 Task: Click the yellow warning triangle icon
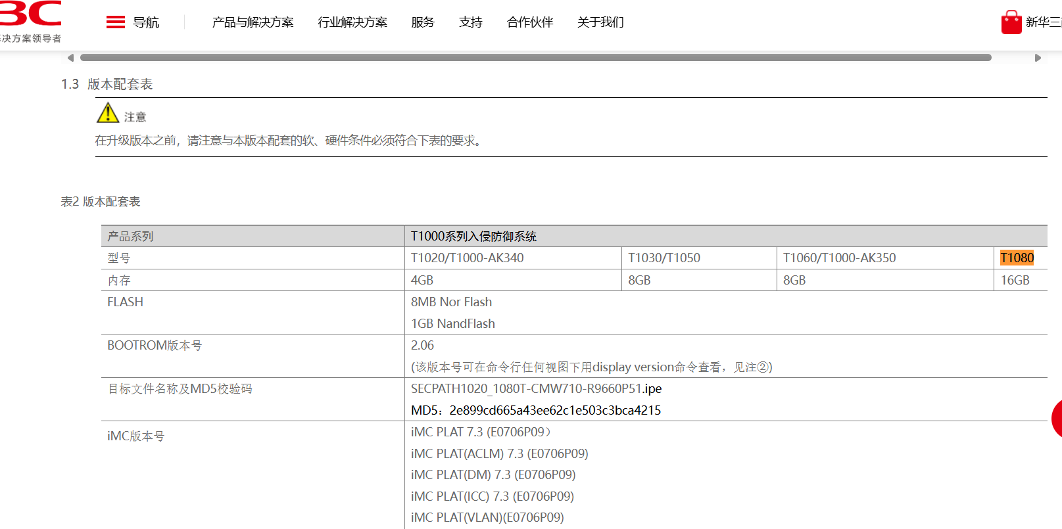pyautogui.click(x=108, y=112)
